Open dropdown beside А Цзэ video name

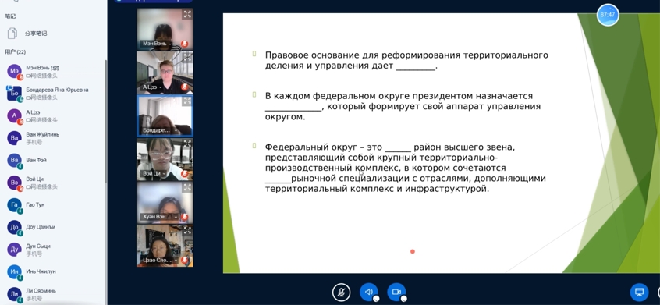[x=161, y=87]
